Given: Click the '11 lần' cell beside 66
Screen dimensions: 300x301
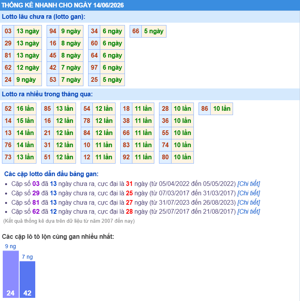Looking at the screenshot, I should pos(143,133).
